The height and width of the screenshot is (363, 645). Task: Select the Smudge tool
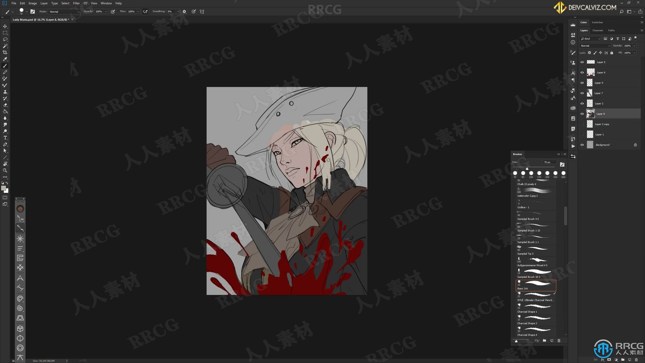coord(5,125)
